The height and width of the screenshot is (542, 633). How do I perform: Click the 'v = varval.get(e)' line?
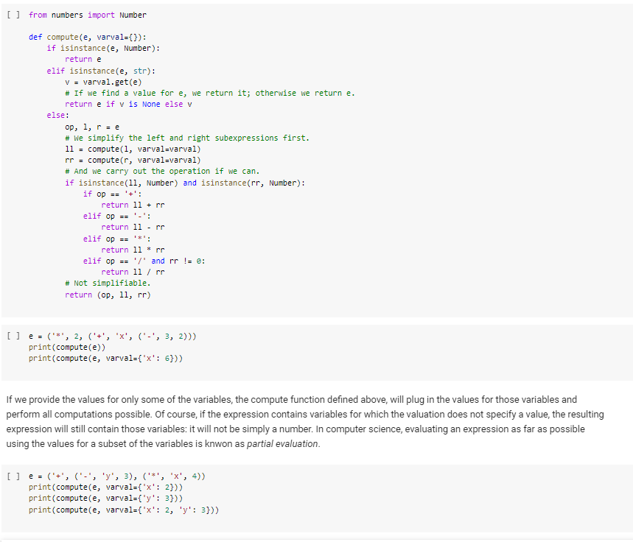[103, 82]
